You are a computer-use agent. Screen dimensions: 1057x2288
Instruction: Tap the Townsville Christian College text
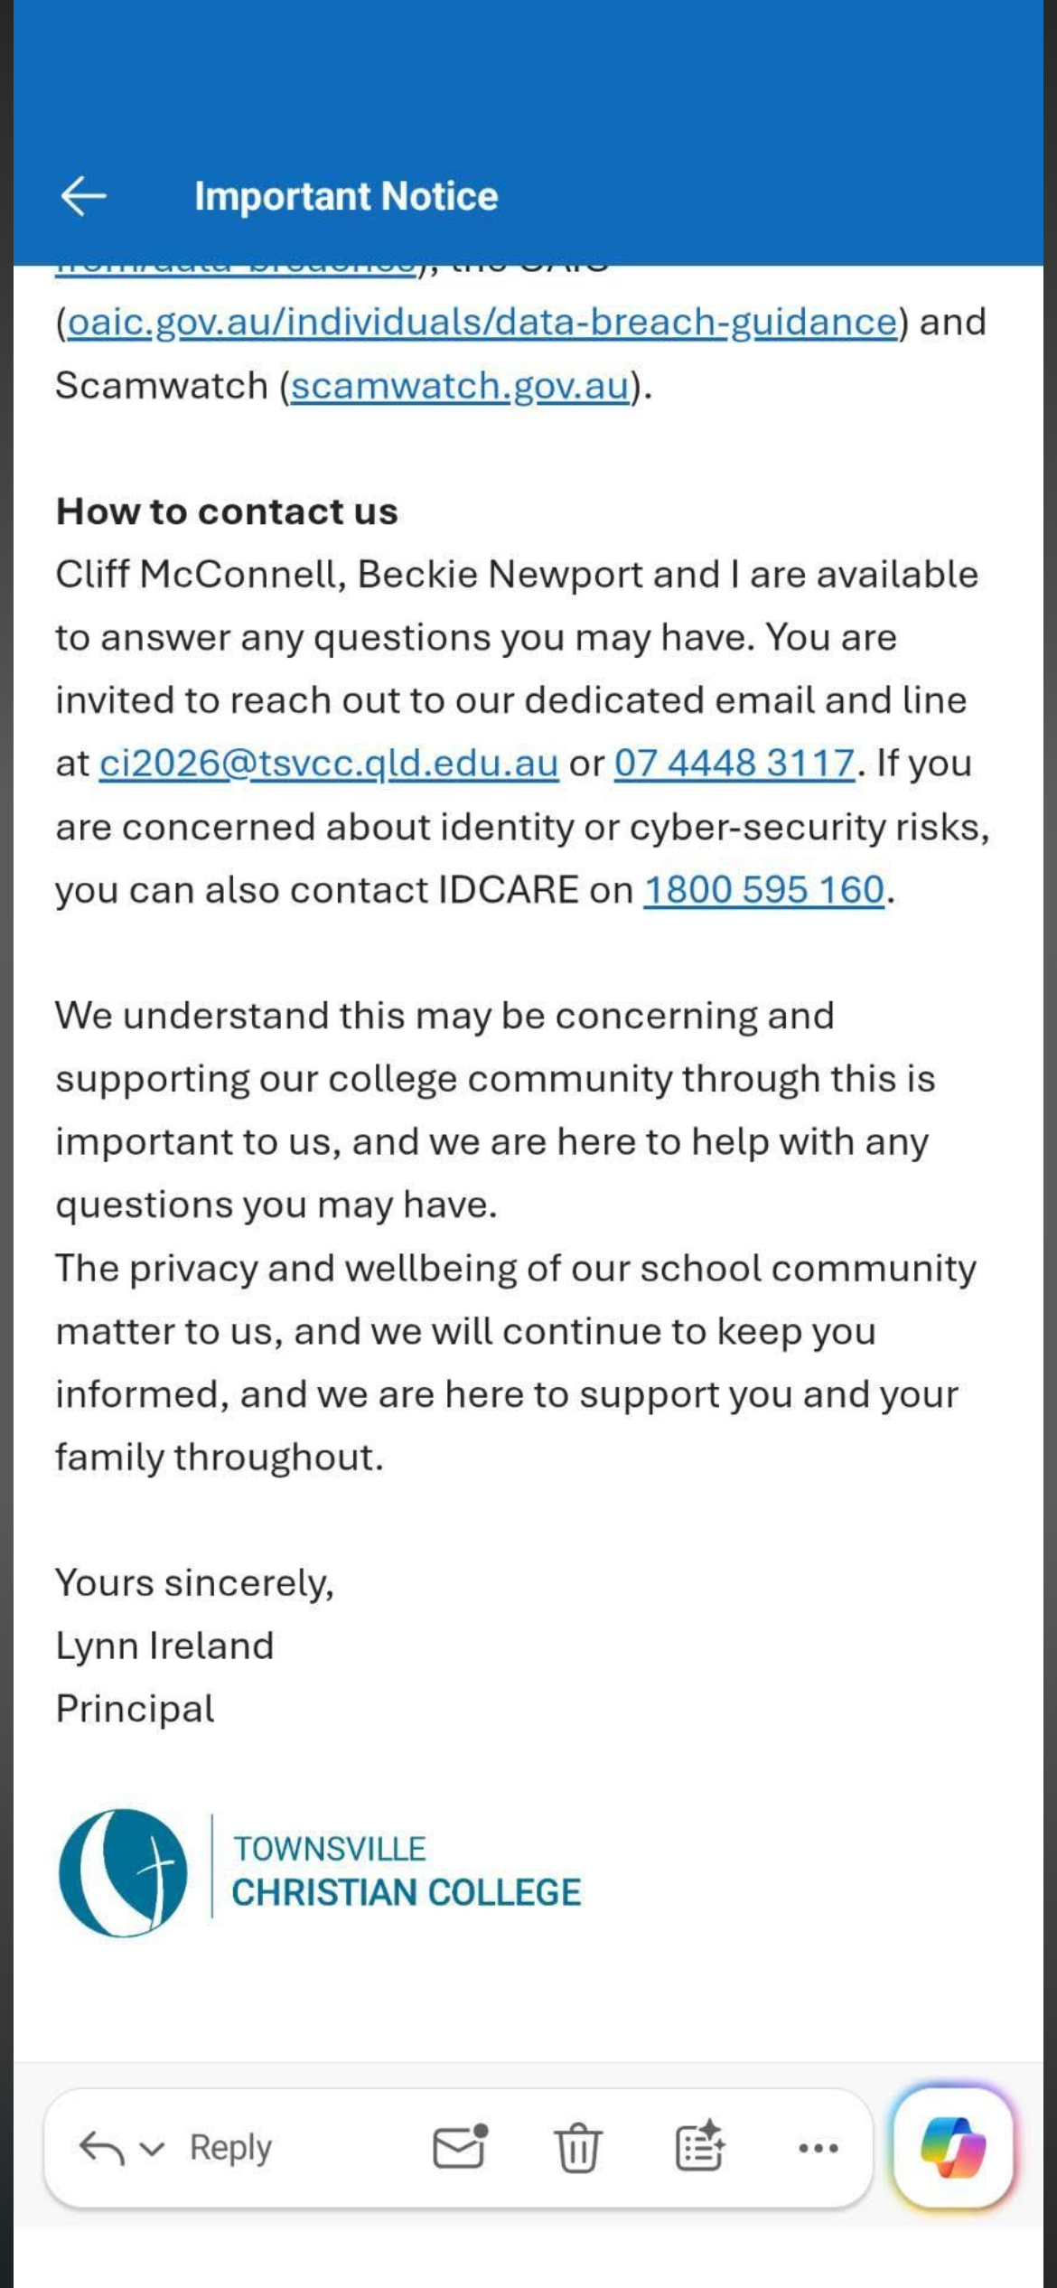pos(407,1871)
